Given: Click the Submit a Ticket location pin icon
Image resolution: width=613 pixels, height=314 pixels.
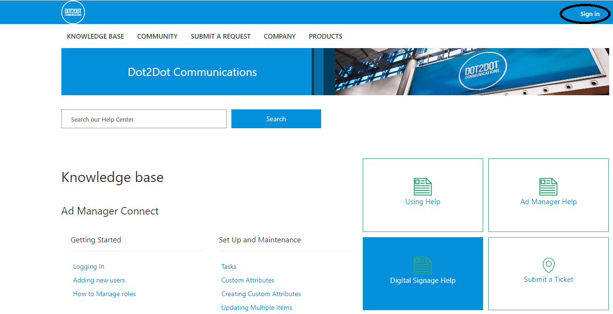Looking at the screenshot, I should (548, 265).
